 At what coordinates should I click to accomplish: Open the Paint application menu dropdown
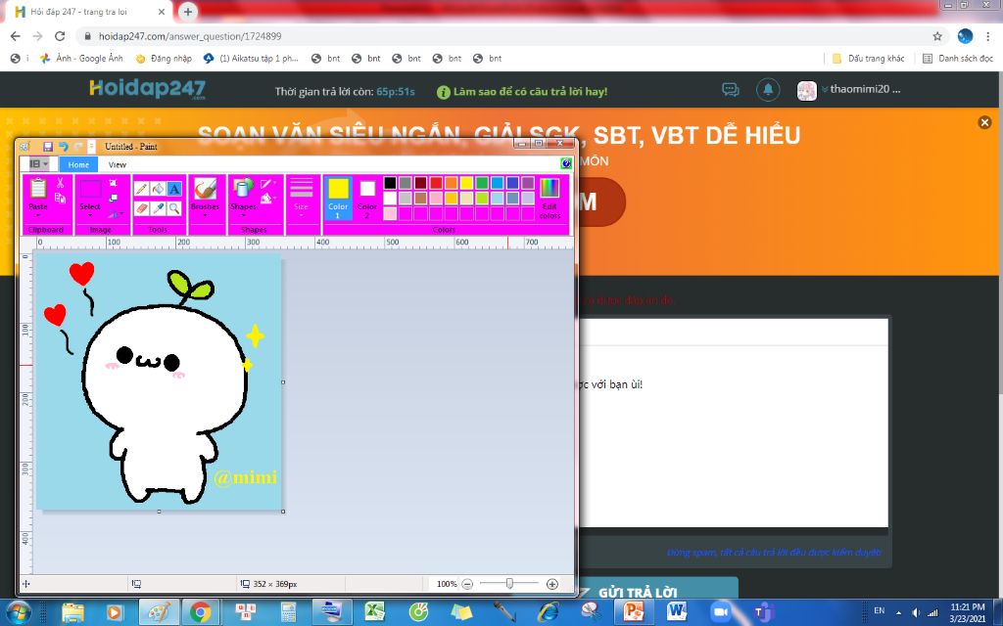pos(38,164)
